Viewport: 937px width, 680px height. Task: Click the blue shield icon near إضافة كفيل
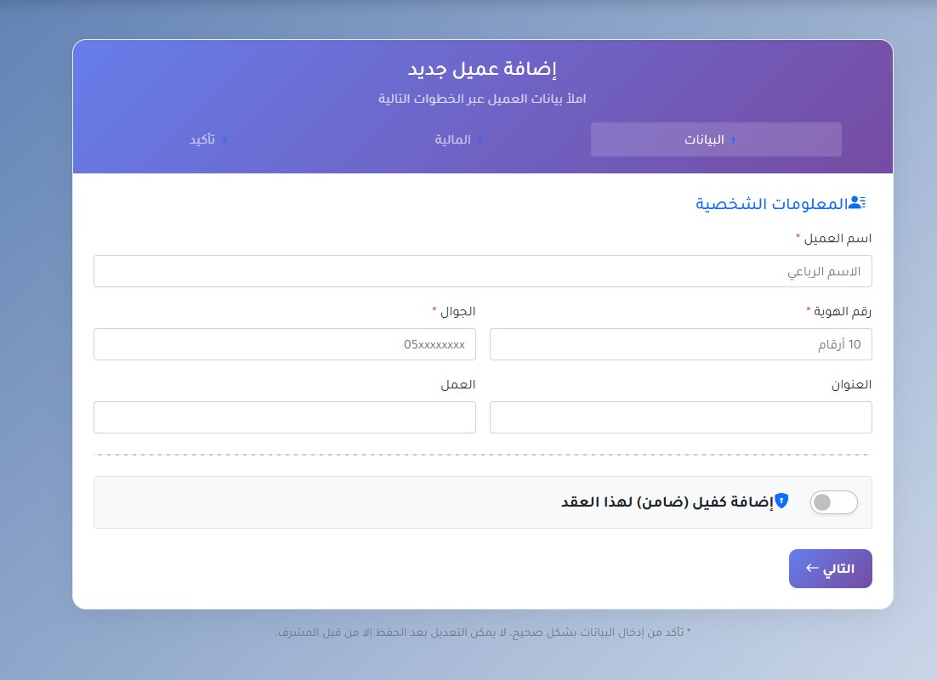click(781, 501)
